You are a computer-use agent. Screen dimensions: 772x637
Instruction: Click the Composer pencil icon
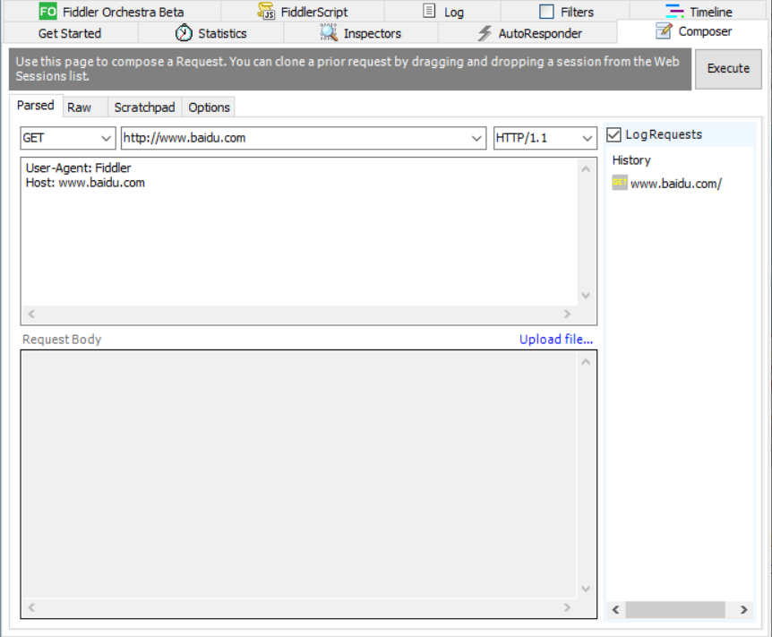pos(664,30)
